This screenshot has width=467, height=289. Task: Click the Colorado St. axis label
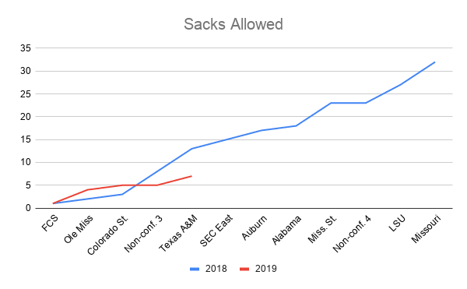point(108,235)
